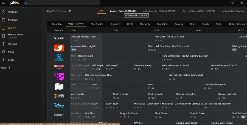Screen dimensions: 247x125
Task: Select the VOX HD channel logo
Action: (59, 38)
